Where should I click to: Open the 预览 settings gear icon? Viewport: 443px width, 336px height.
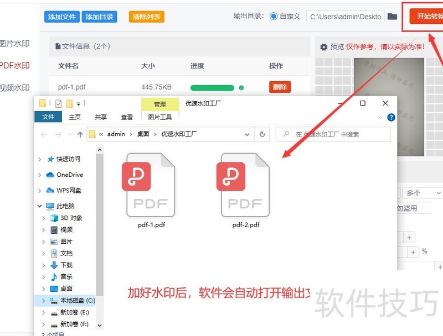tap(323, 46)
